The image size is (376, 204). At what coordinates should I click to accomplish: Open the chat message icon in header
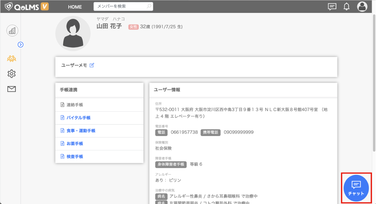pyautogui.click(x=332, y=7)
